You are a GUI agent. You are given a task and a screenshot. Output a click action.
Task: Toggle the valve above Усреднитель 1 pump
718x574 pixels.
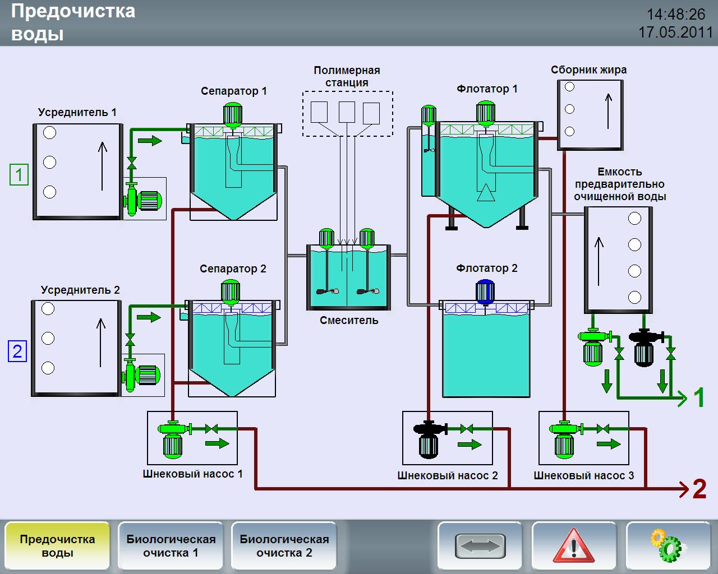(132, 163)
